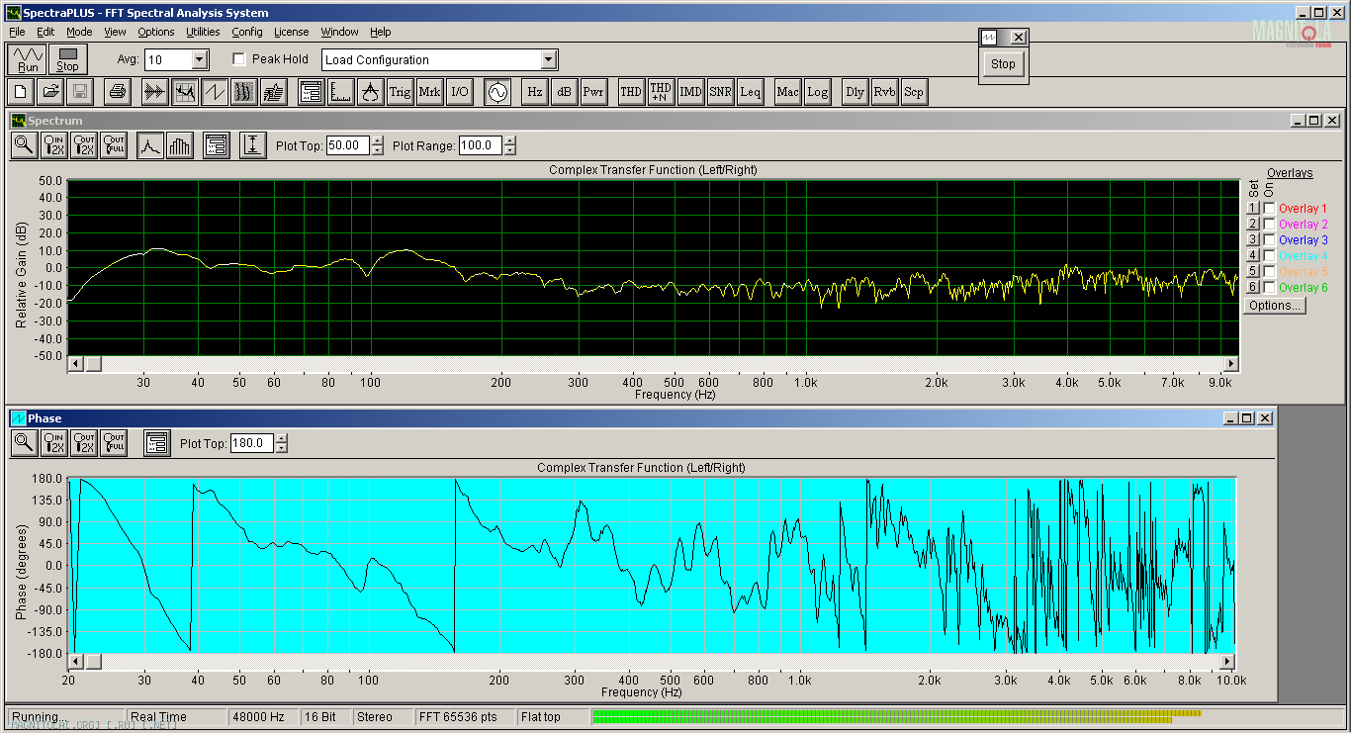Open the Options menu
This screenshot has height=734, width=1351.
[156, 32]
